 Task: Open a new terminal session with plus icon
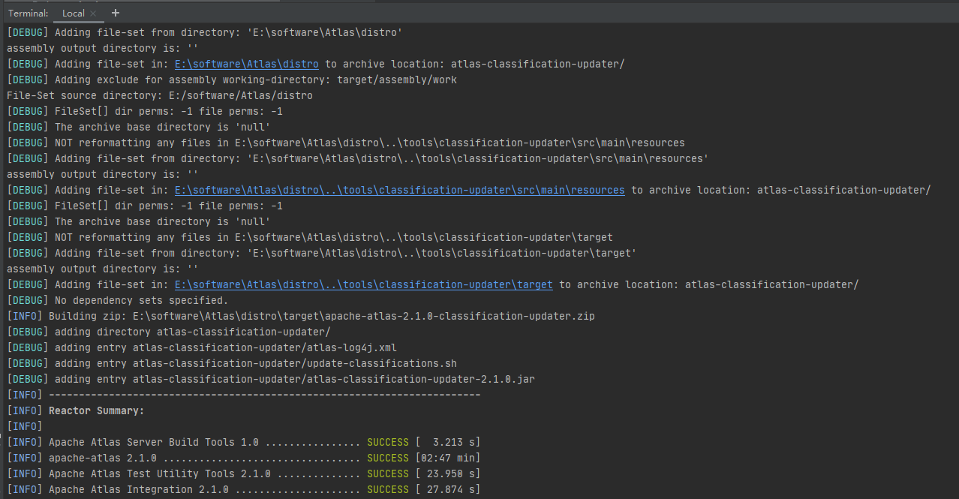pos(115,13)
